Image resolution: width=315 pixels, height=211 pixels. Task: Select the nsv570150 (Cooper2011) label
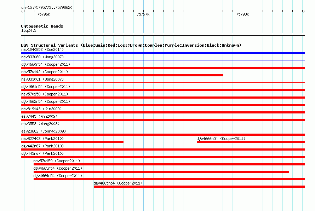point(45,94)
